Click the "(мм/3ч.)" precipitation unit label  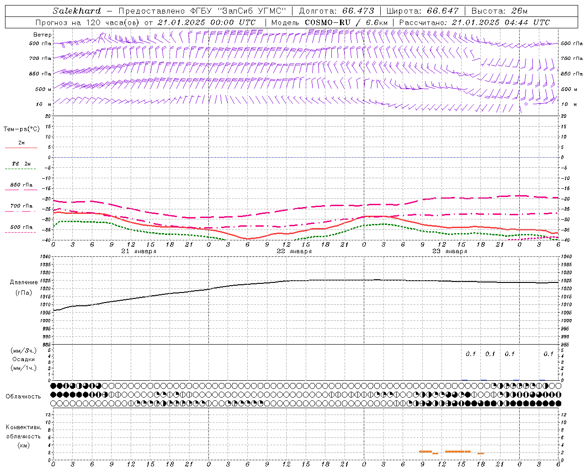click(x=24, y=351)
